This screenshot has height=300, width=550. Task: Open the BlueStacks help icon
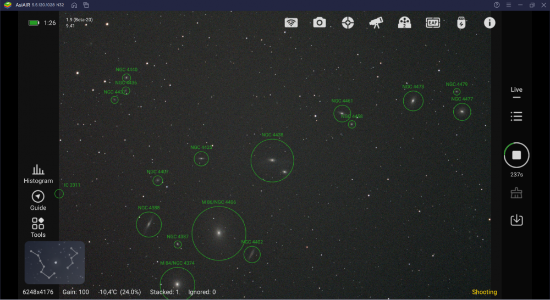pos(497,5)
